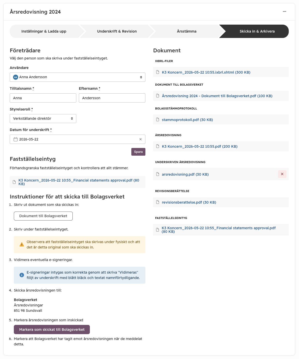This screenshot has width=299, height=359.
Task: Switch to Underskrift & Revision step
Action: pos(117,31)
